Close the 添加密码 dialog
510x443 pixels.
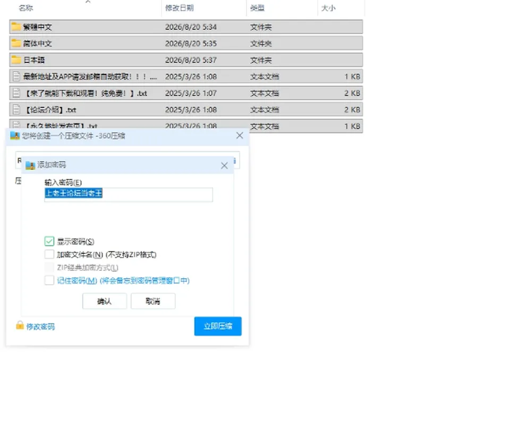tap(224, 166)
